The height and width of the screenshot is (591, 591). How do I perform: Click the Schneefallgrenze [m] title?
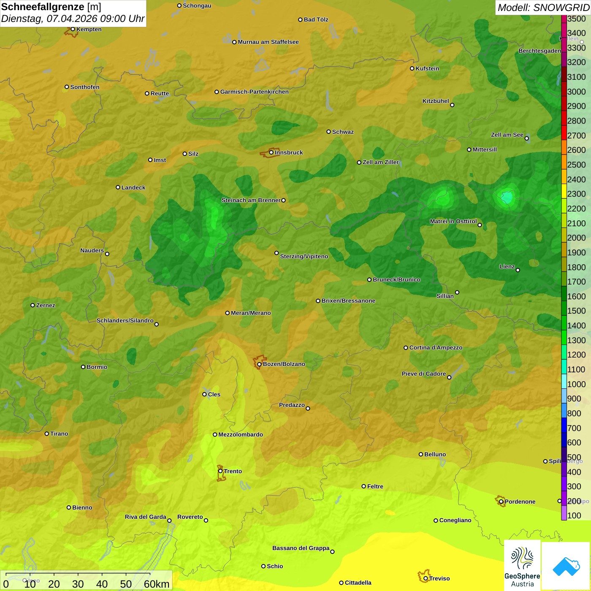52,7
